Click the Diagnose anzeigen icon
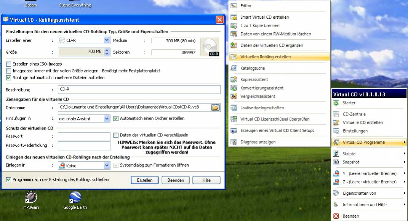The image size is (408, 221). pyautogui.click(x=234, y=142)
